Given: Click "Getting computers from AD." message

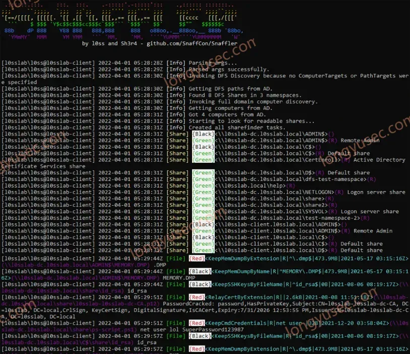Looking at the screenshot, I should pyautogui.click(x=230, y=108).
